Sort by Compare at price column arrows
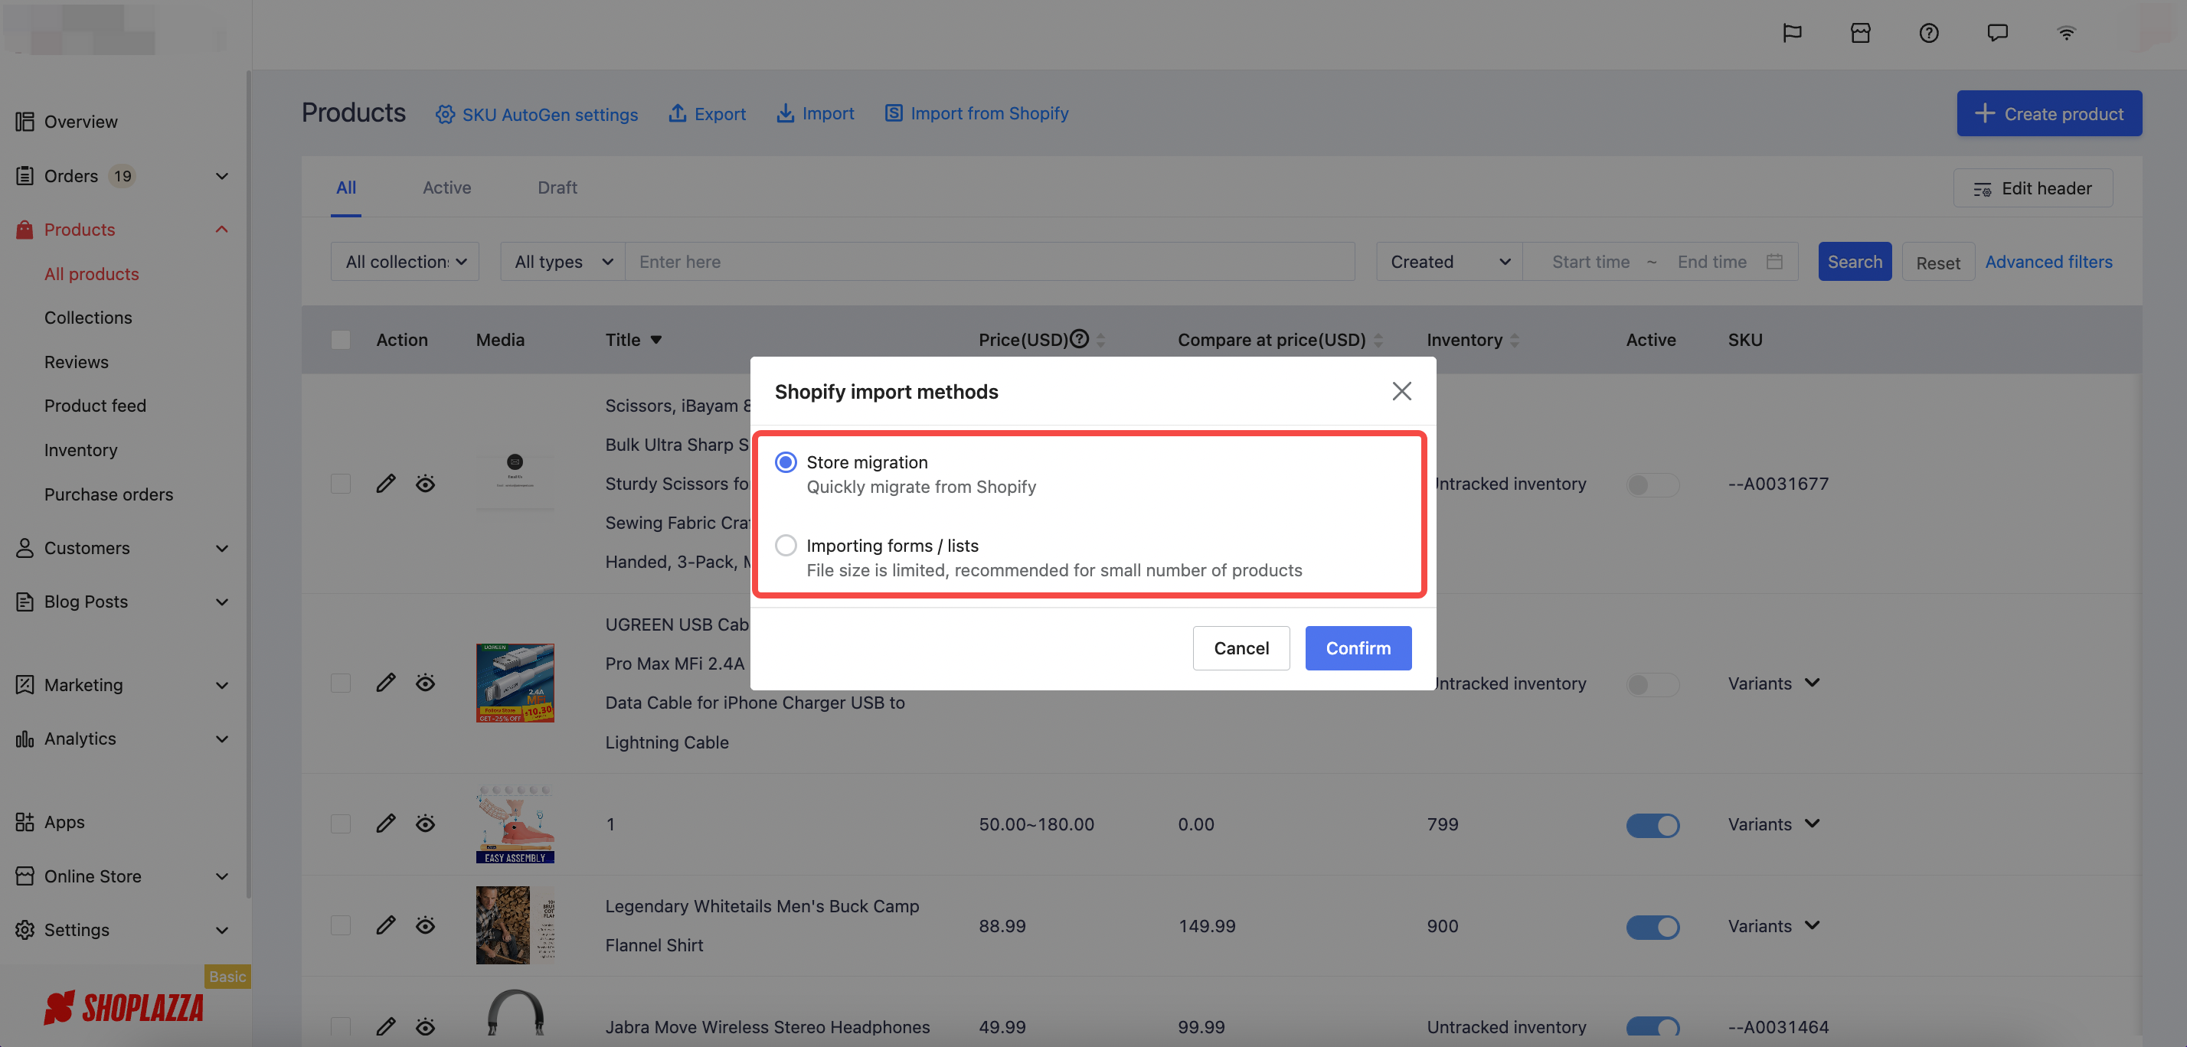The image size is (2187, 1047). [1378, 341]
